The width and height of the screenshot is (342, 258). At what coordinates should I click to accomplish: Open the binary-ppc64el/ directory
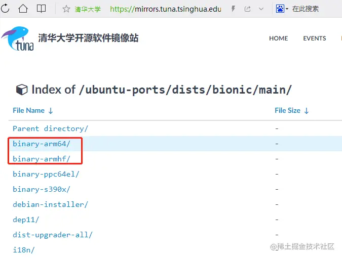46,174
